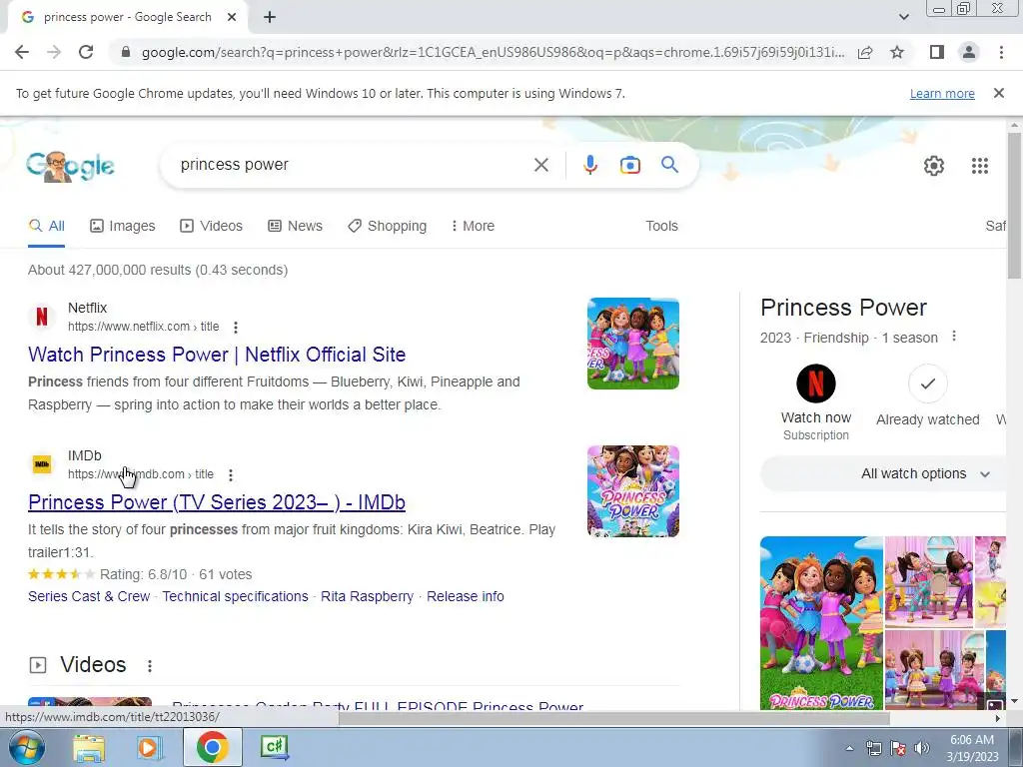
Task: Open the Chrome side panel
Action: (937, 52)
